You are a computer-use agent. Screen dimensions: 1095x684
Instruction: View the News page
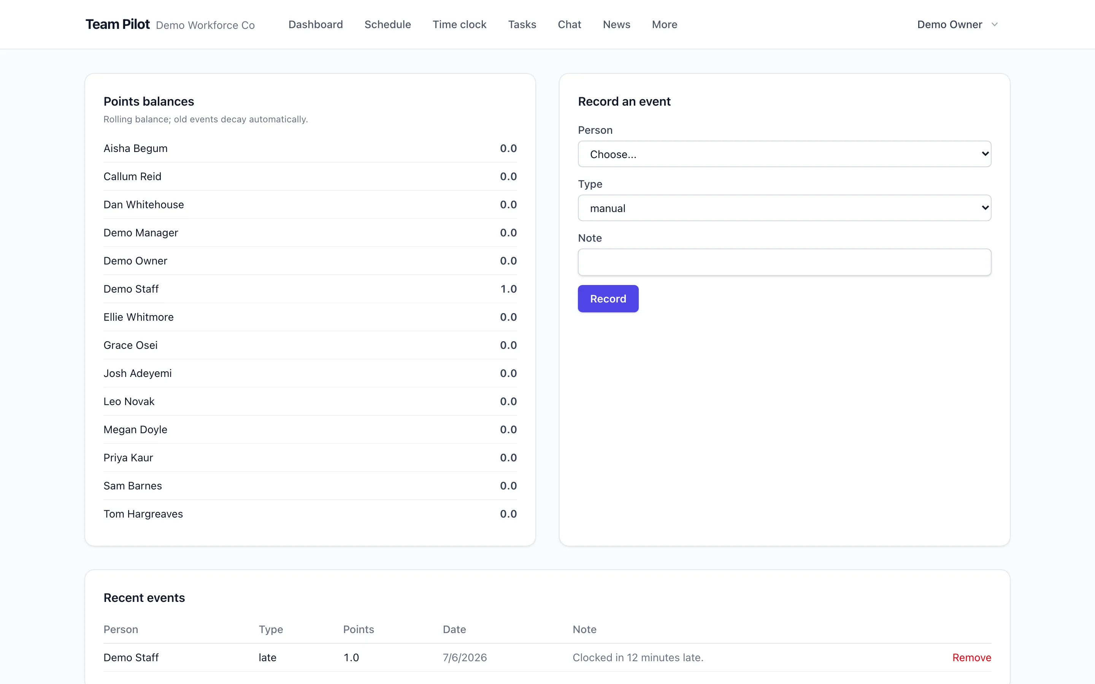(x=616, y=24)
